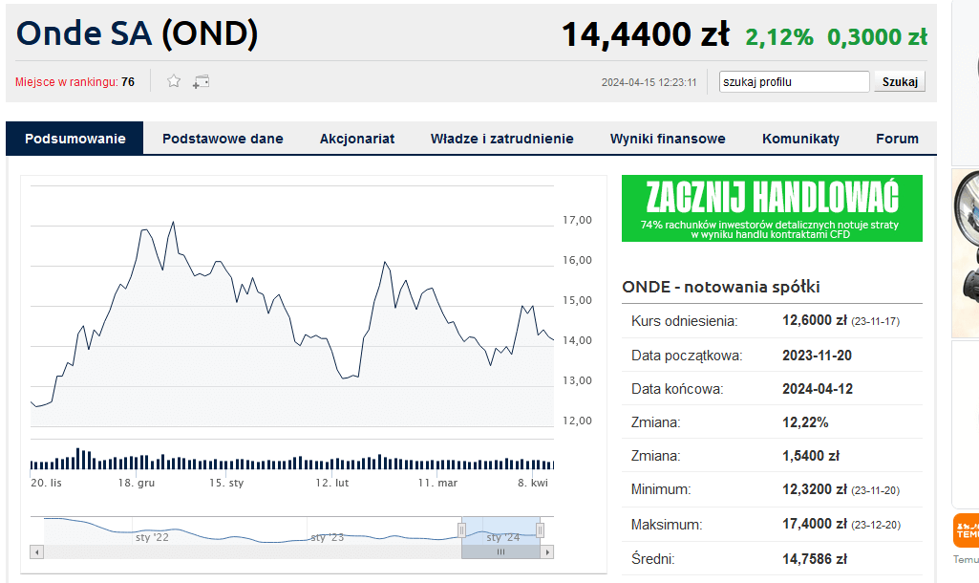Image resolution: width=979 pixels, height=583 pixels.
Task: Add Onde SA to favorites with star icon
Action: (x=174, y=81)
